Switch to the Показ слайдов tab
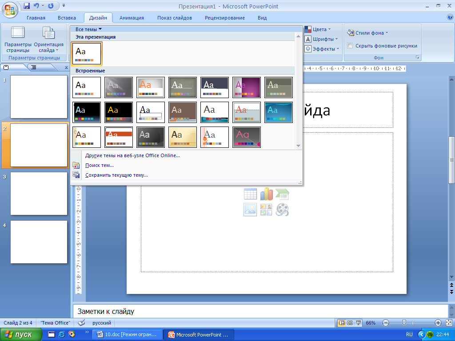The width and height of the screenshot is (455, 341). 175,18
